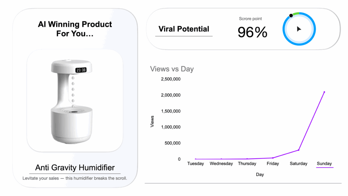Click the Viral Potential heading
Viewport: 348px width, 196px height.
pyautogui.click(x=184, y=29)
